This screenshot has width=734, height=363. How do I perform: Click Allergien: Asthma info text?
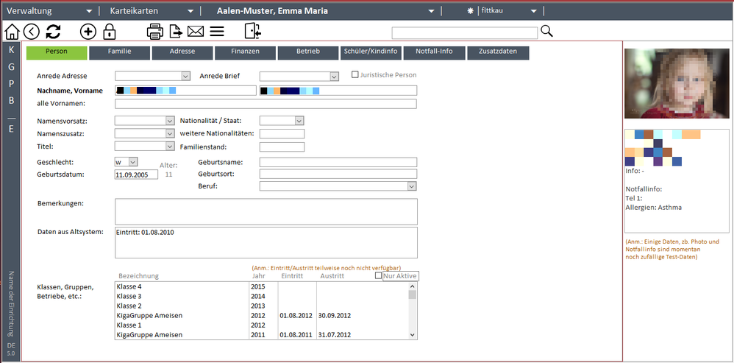pos(654,208)
